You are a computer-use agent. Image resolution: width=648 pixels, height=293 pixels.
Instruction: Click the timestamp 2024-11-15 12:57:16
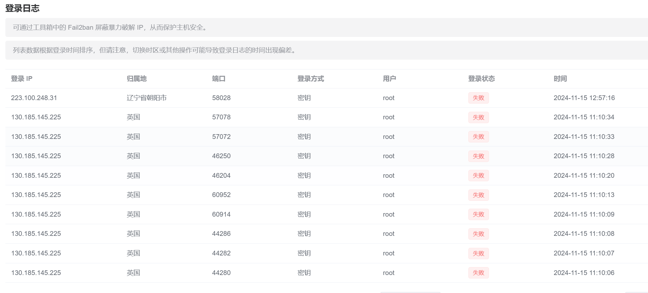coord(584,98)
